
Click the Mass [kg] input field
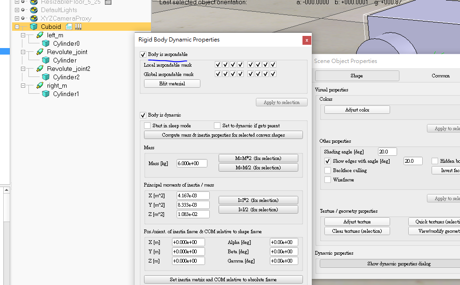[x=192, y=163]
